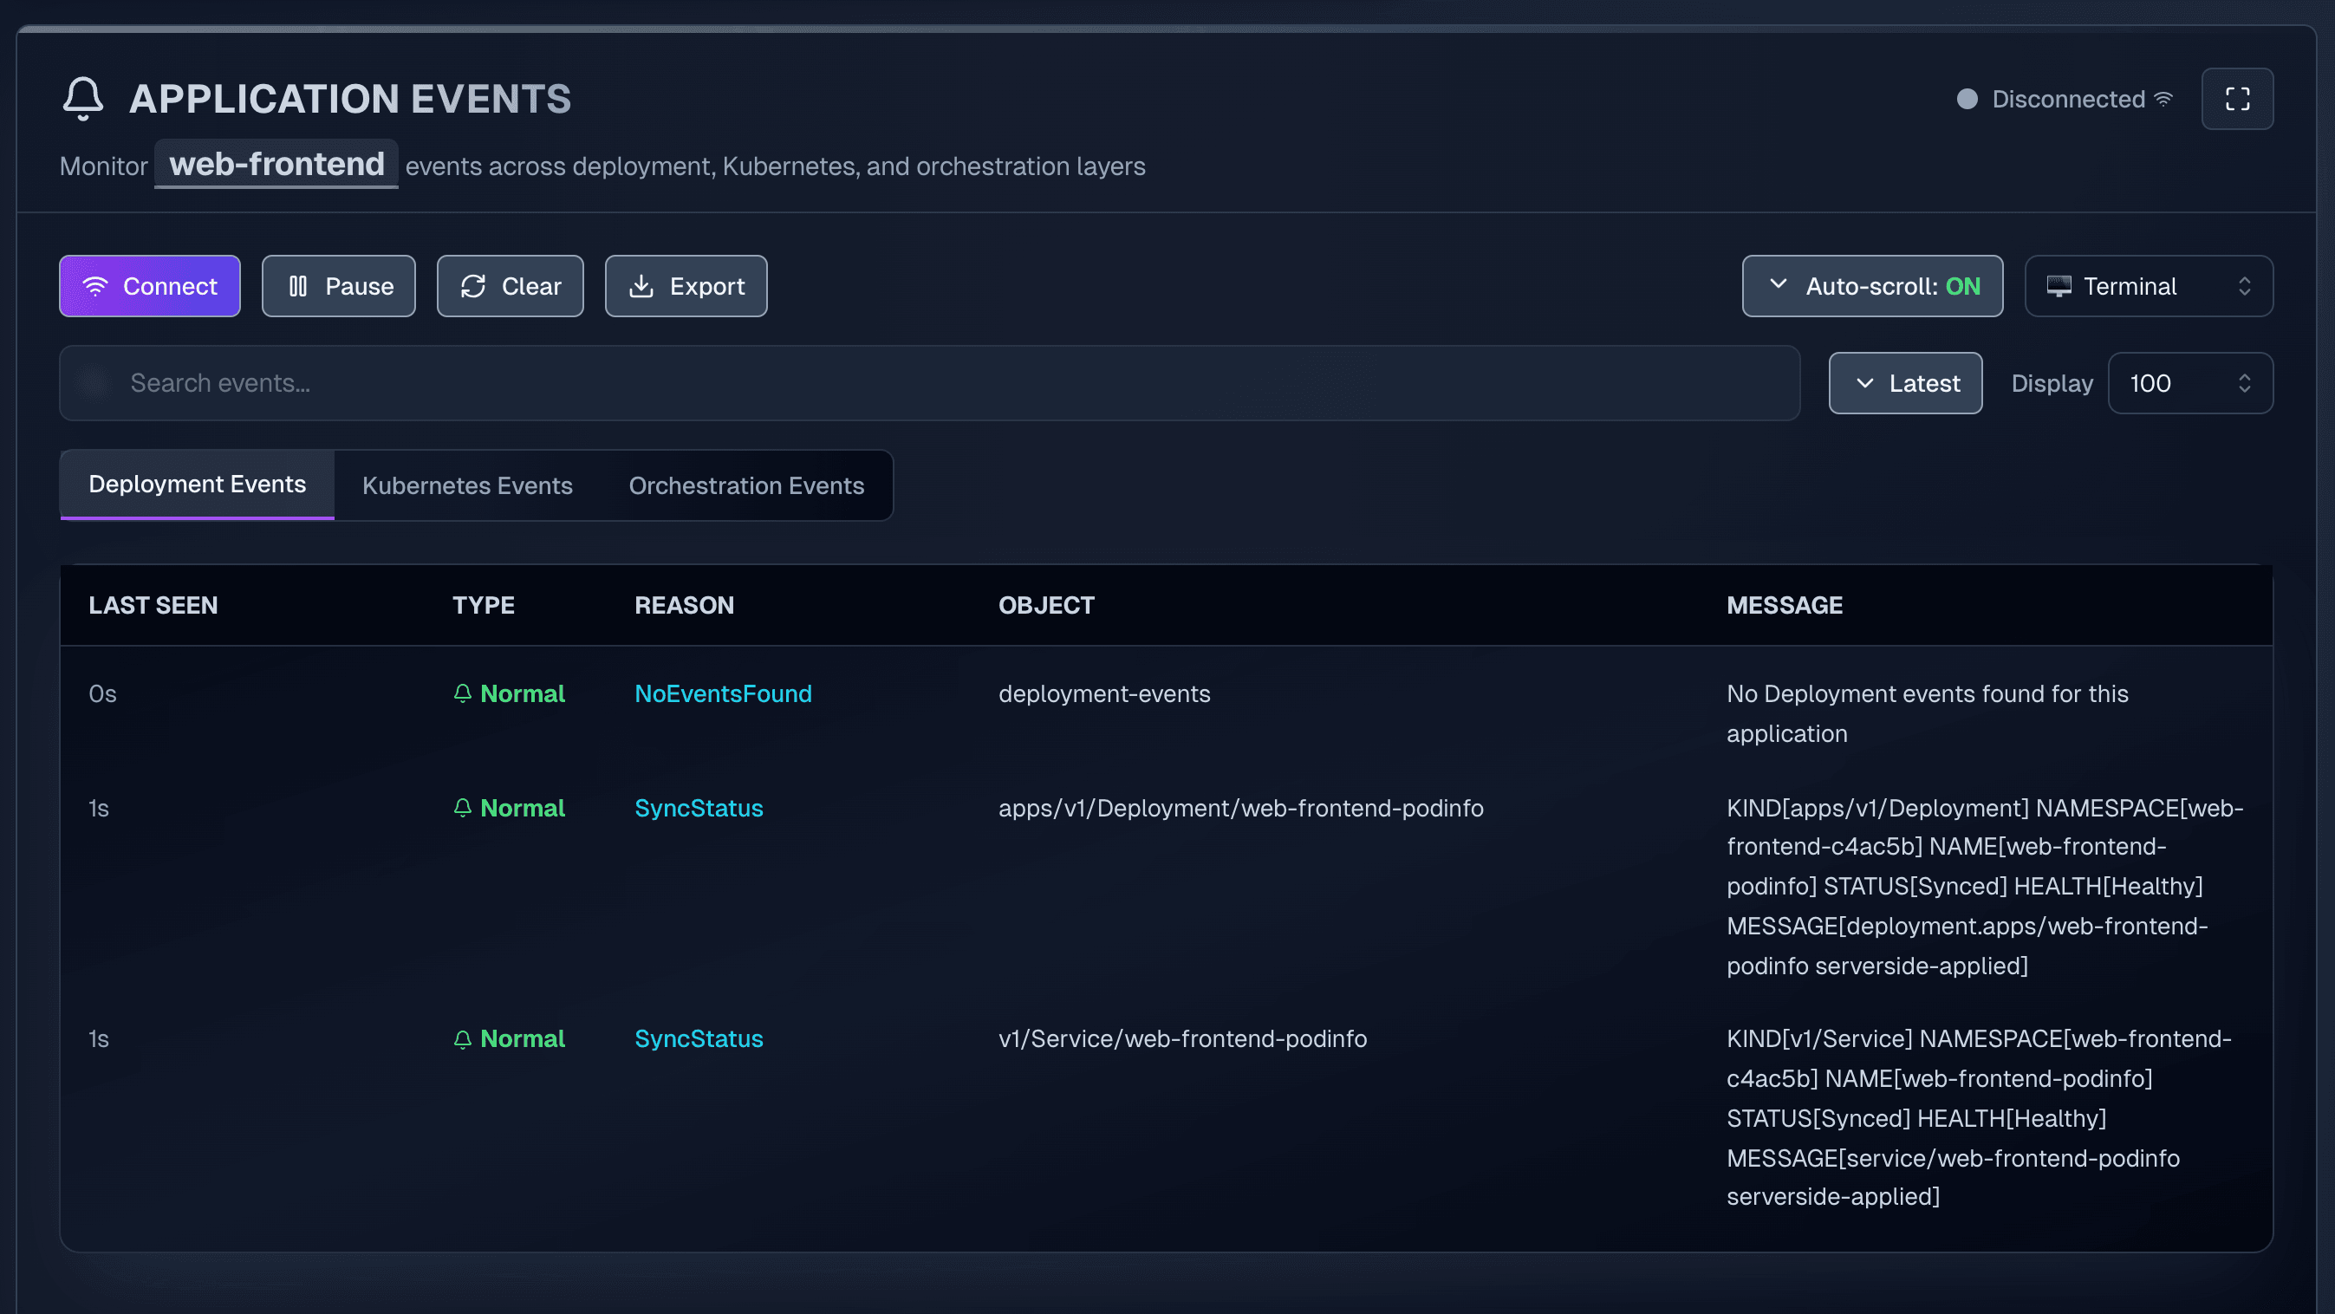Click the deployment-events object cell
Viewport: 2335px width, 1314px height.
(1104, 693)
